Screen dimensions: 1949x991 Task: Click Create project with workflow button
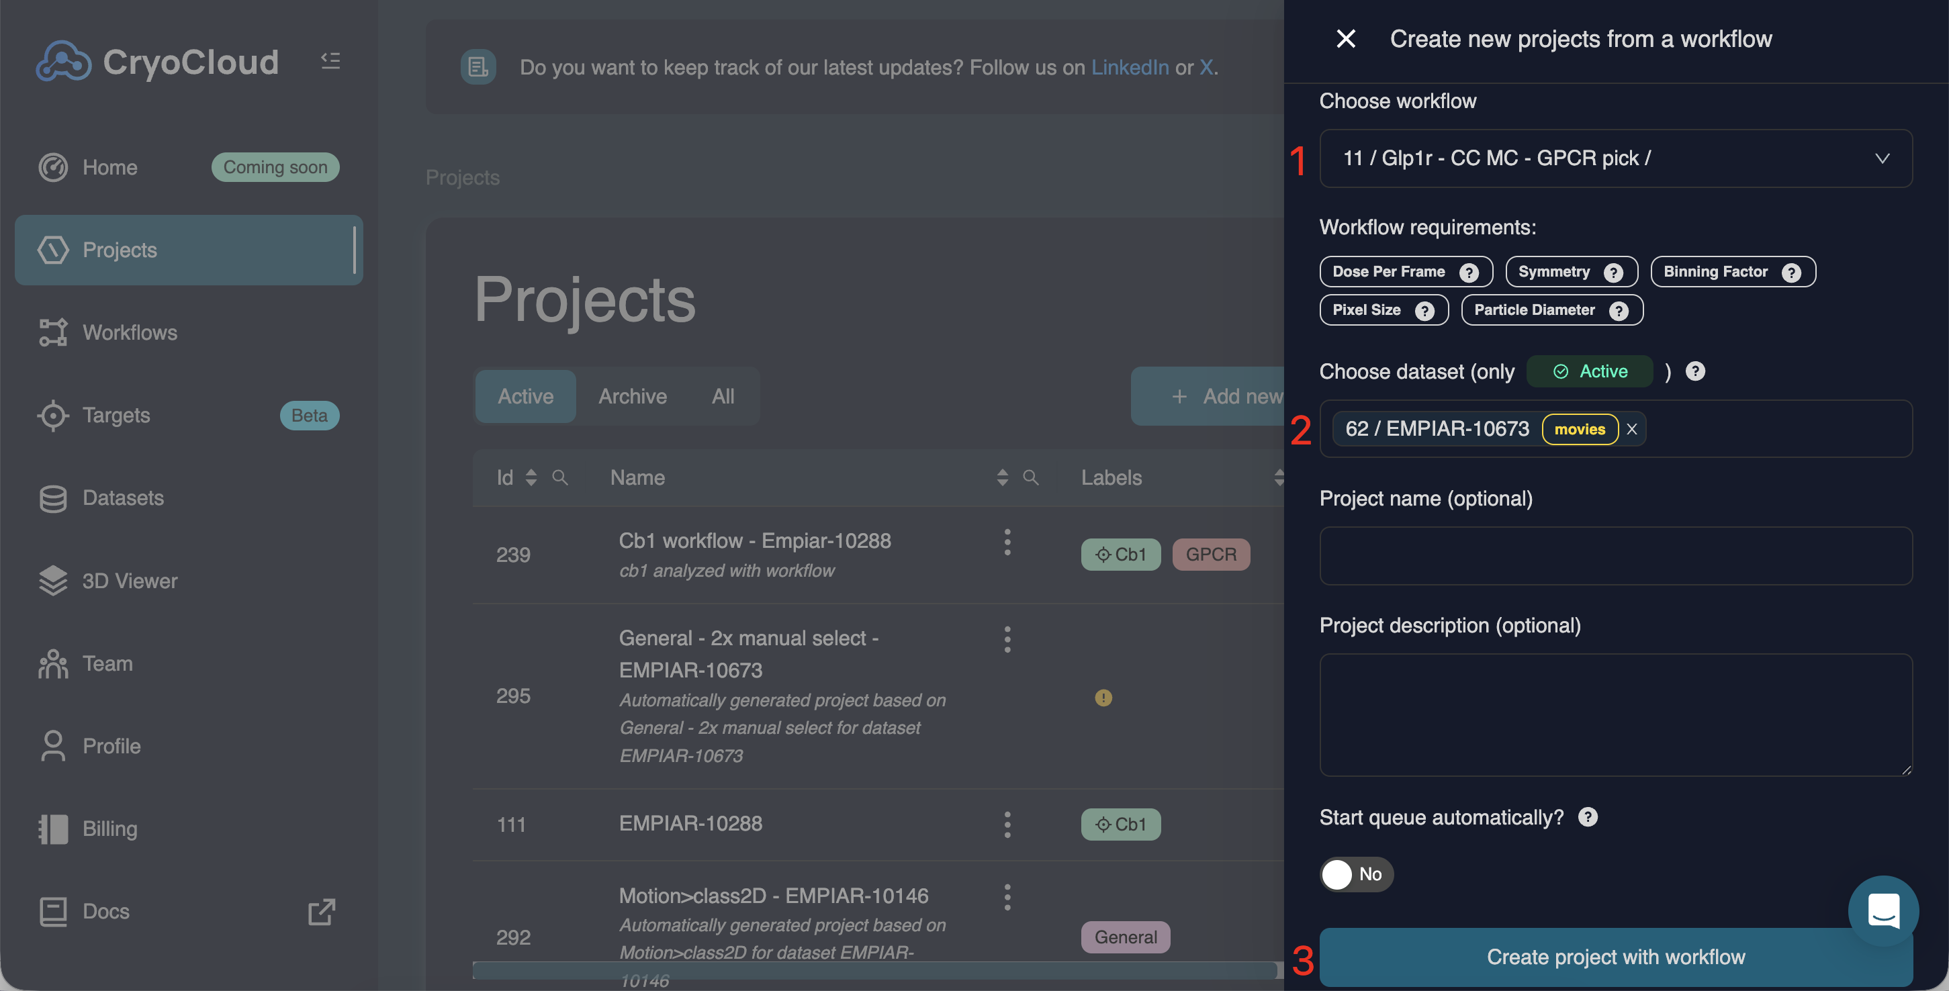[1615, 956]
